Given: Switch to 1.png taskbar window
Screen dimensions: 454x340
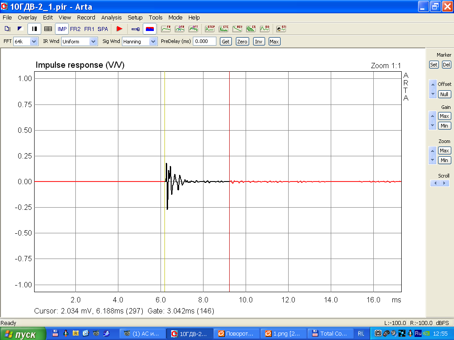Looking at the screenshot, I should (x=283, y=334).
